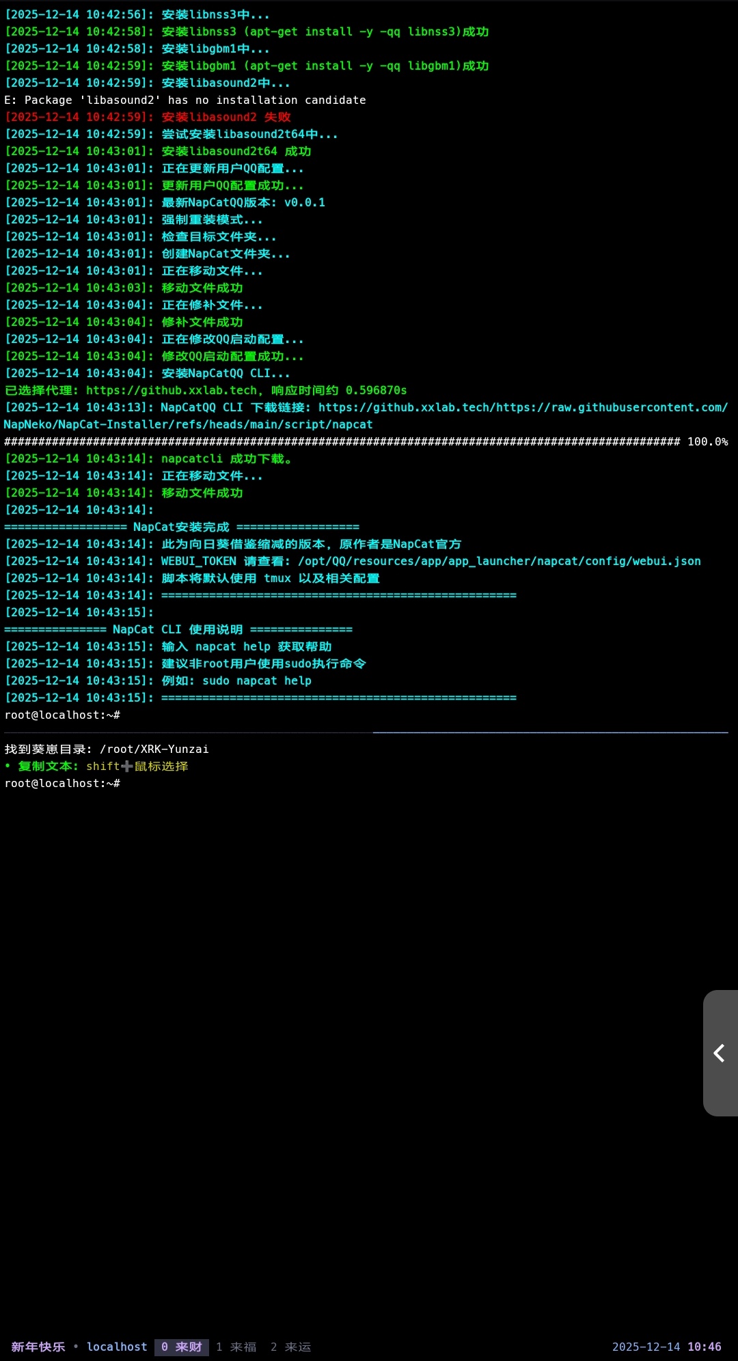Focus the upper pane root@localhost prompt

(x=62, y=715)
